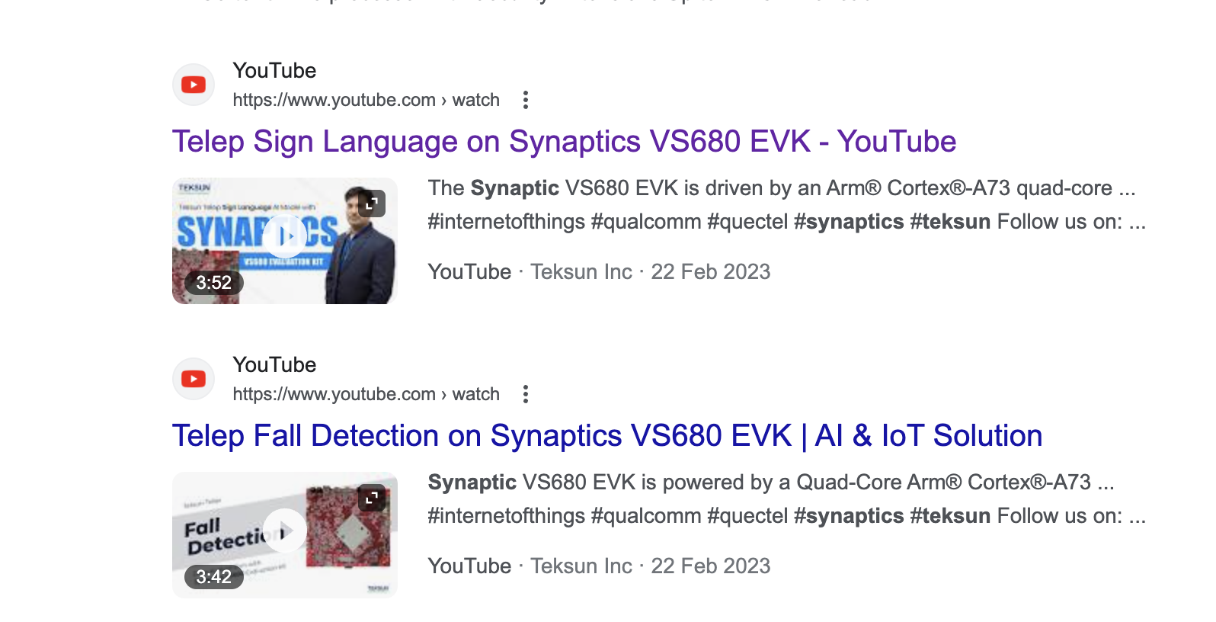1216x622 pixels.
Task: Open three-dot options menu for Sign Language result
Action: [526, 100]
